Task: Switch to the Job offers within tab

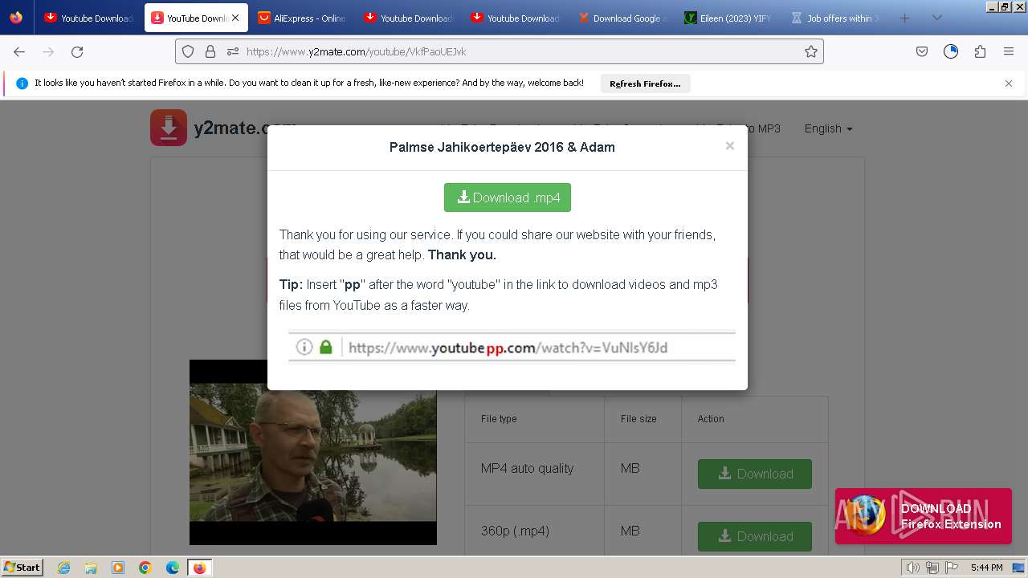Action: coord(835,18)
